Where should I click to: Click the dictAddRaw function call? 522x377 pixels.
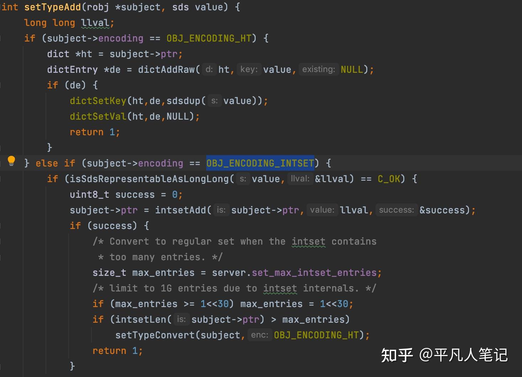click(x=166, y=70)
